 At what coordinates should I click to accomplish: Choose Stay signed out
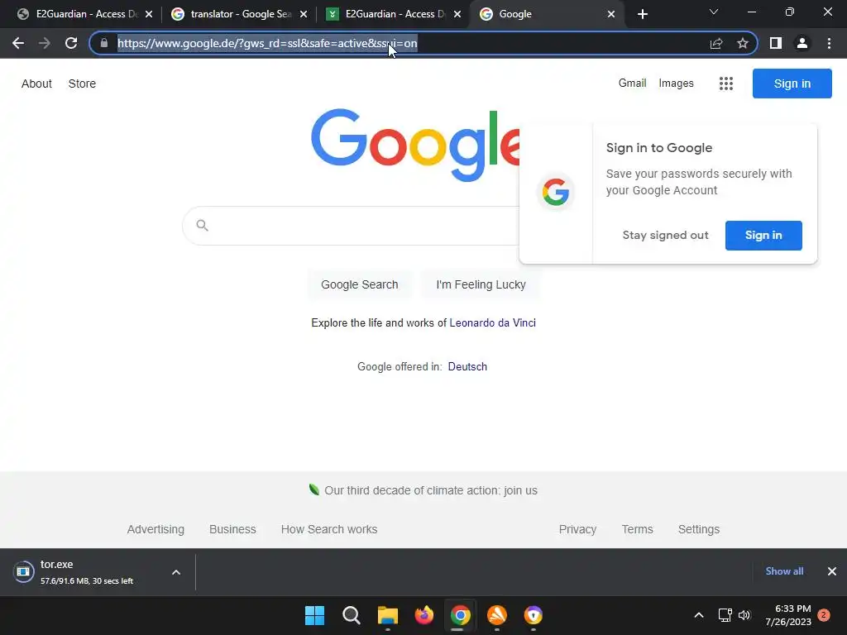[665, 236]
